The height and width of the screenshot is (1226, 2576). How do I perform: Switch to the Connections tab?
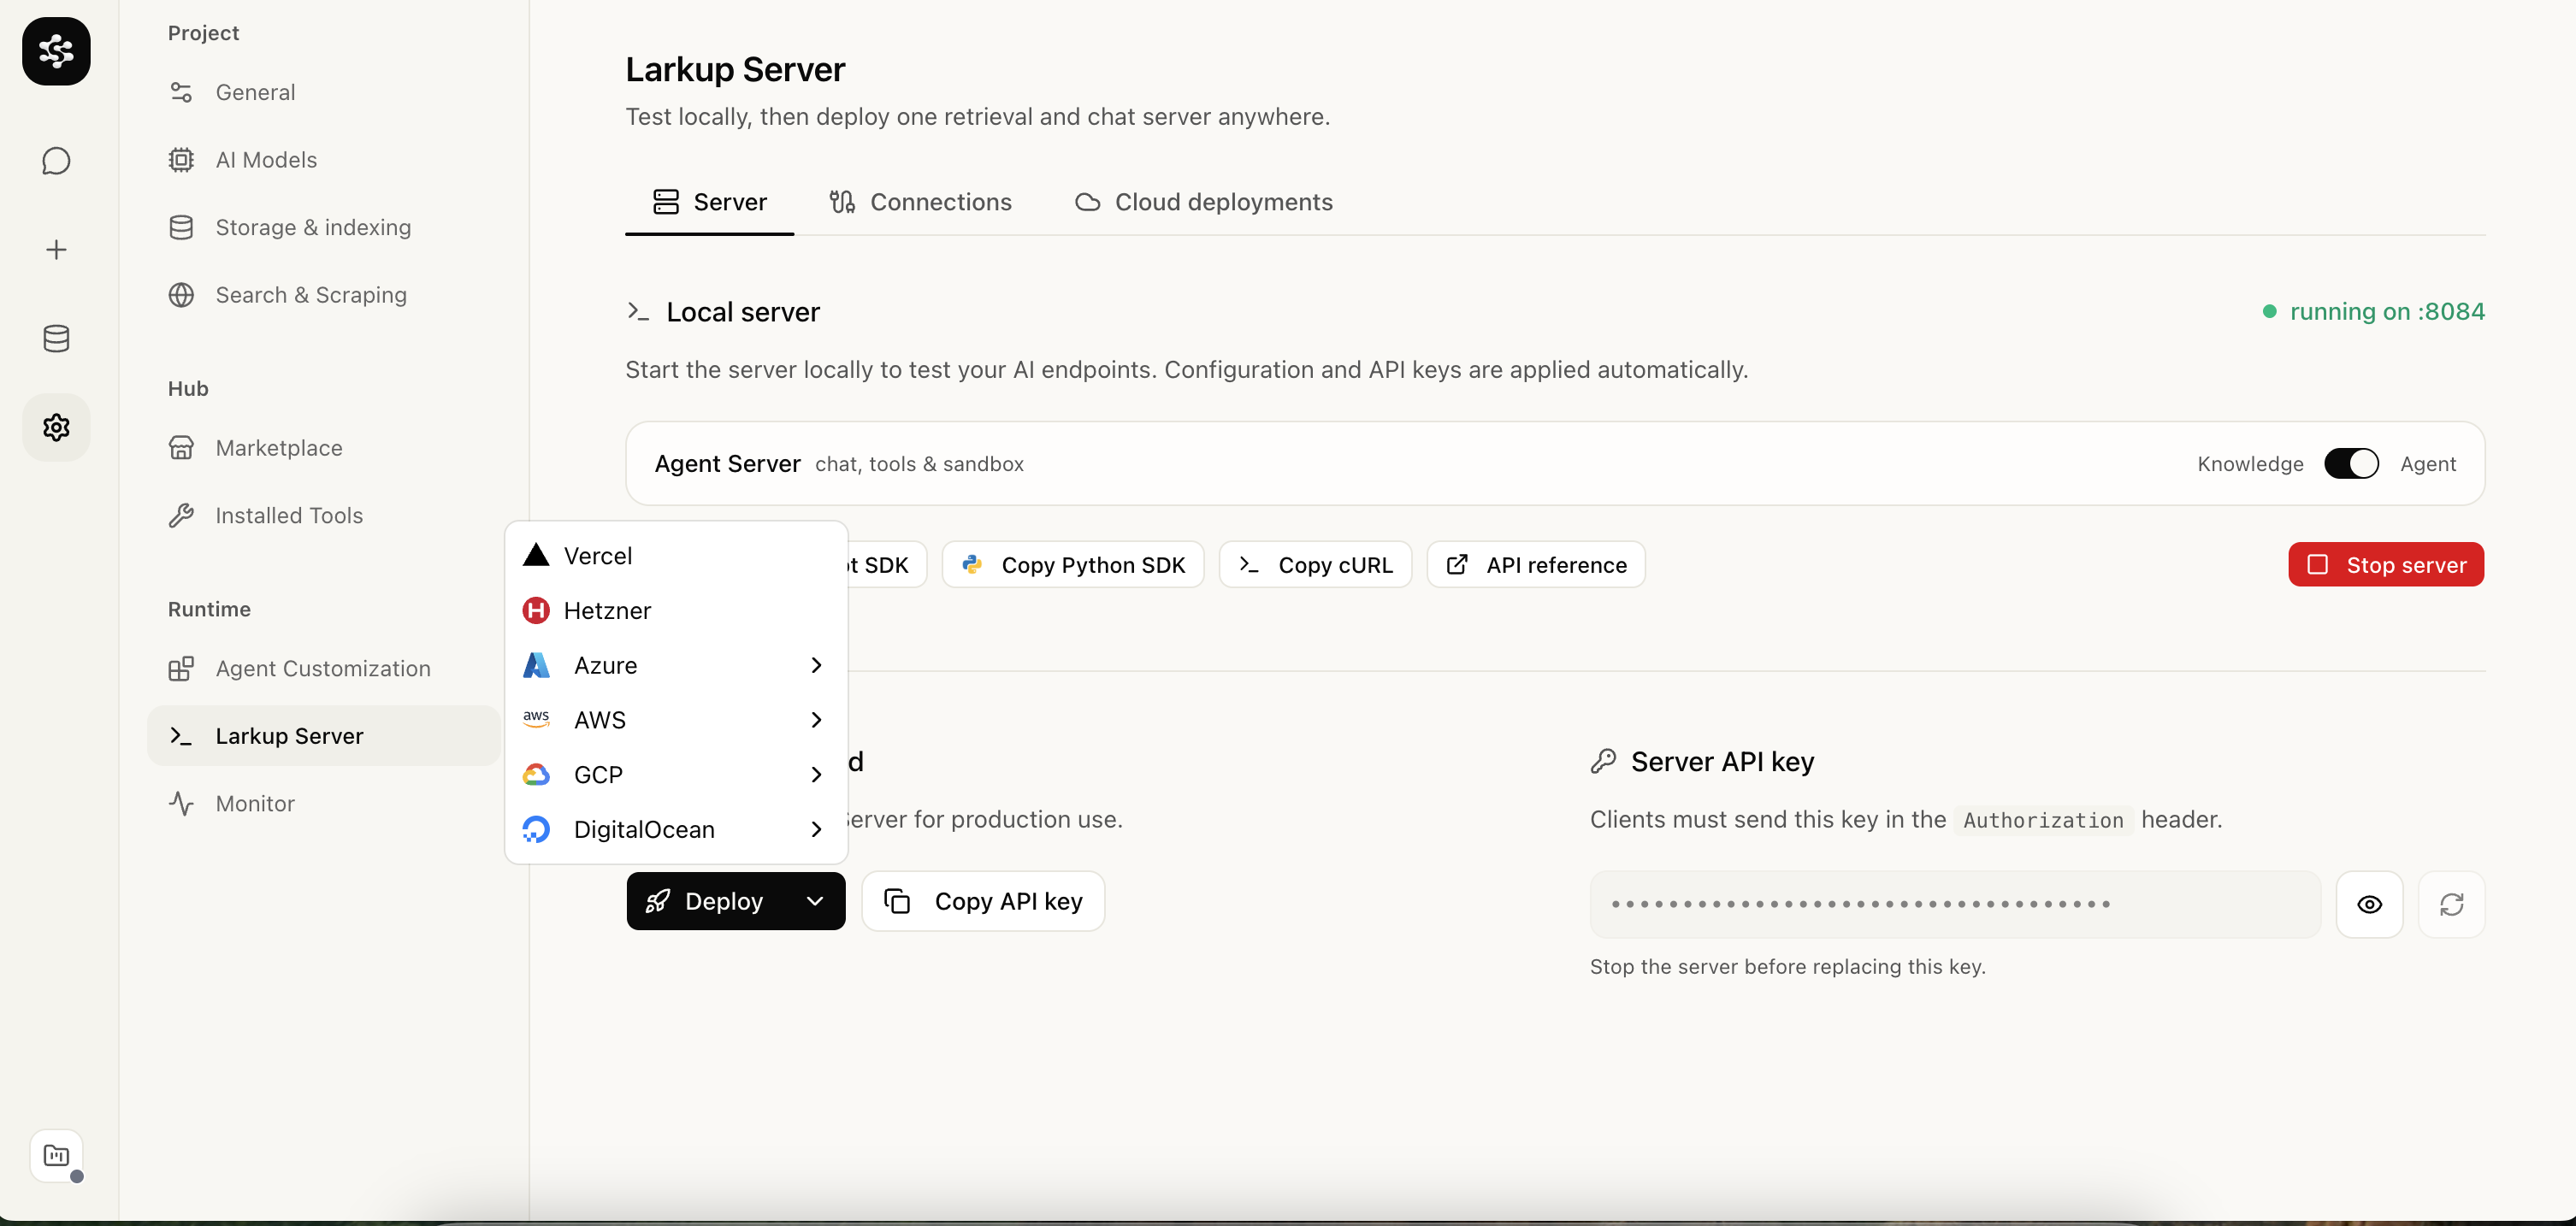pos(921,202)
